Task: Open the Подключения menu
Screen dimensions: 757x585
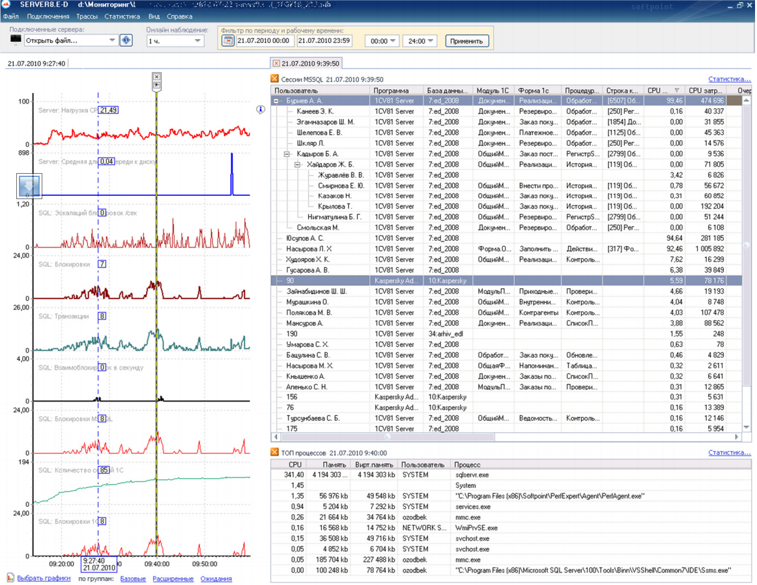Action: [48, 16]
